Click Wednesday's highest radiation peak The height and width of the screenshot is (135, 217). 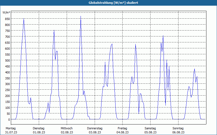coord(81,16)
